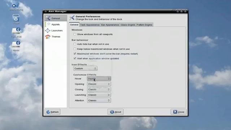The image size is (231, 130).
Task: Uncheck Maximized windows don't cover the bar
Action: point(75,54)
